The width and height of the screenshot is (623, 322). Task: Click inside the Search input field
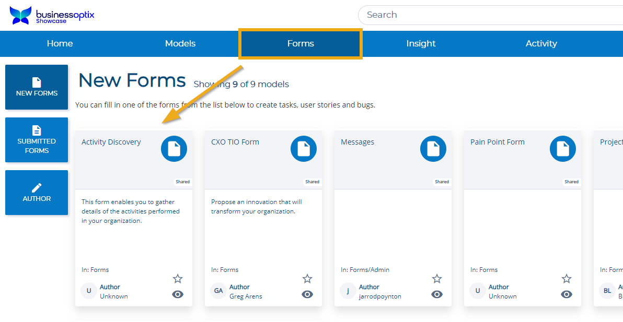click(470, 15)
